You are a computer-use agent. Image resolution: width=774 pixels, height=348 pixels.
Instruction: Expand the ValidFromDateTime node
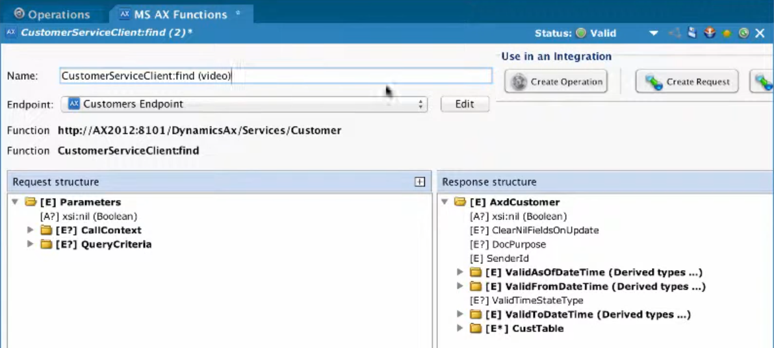coord(460,286)
